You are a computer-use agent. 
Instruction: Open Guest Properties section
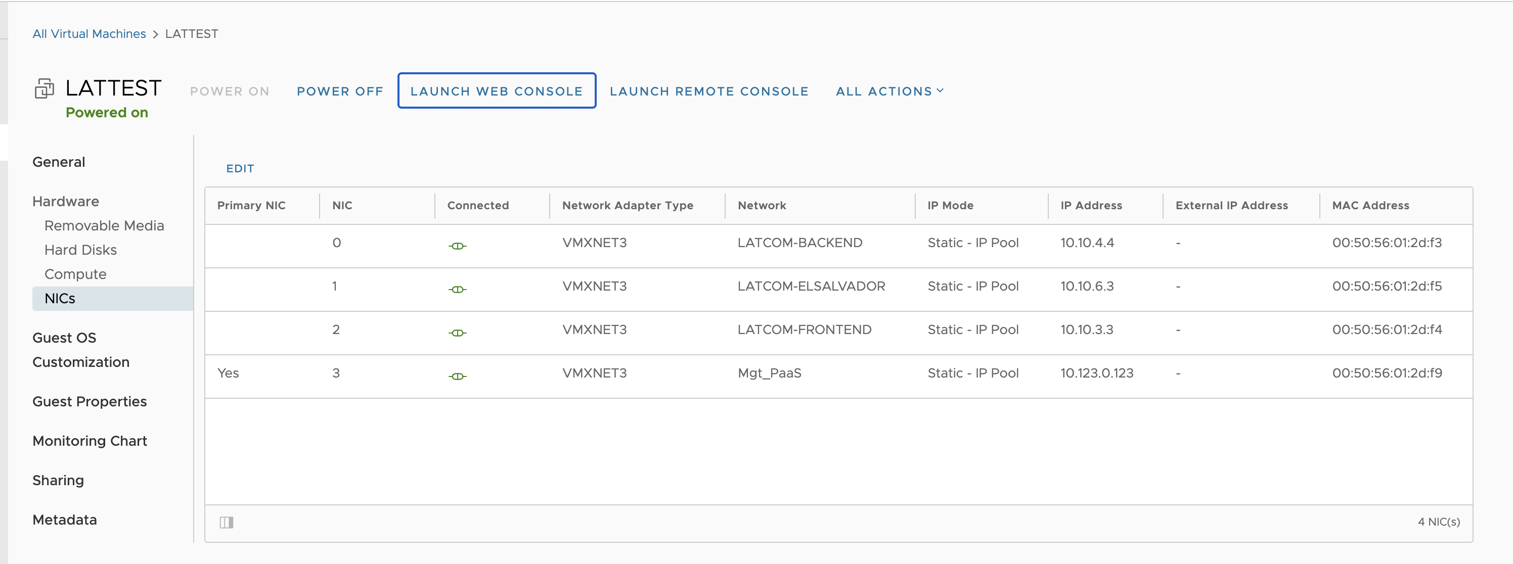click(90, 401)
